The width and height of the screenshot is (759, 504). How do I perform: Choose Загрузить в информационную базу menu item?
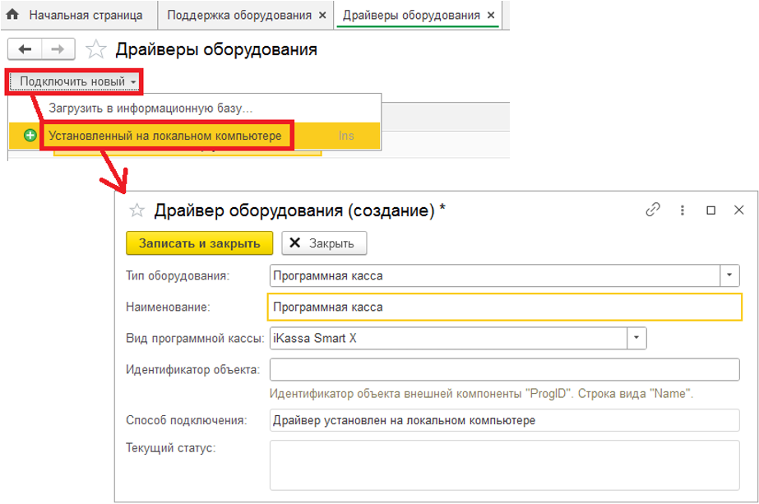pos(150,109)
